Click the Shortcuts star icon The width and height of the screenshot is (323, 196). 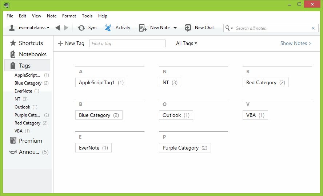coord(13,43)
